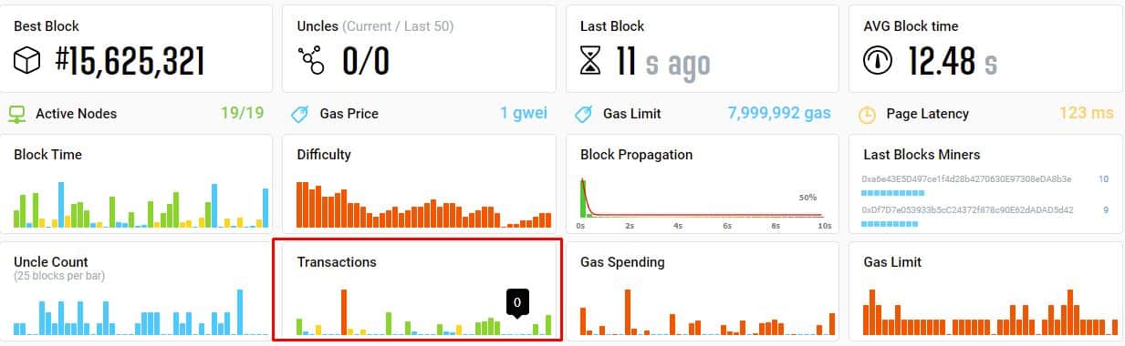Click the Last Block hourglass icon
The height and width of the screenshot is (346, 1125).
coord(591,60)
